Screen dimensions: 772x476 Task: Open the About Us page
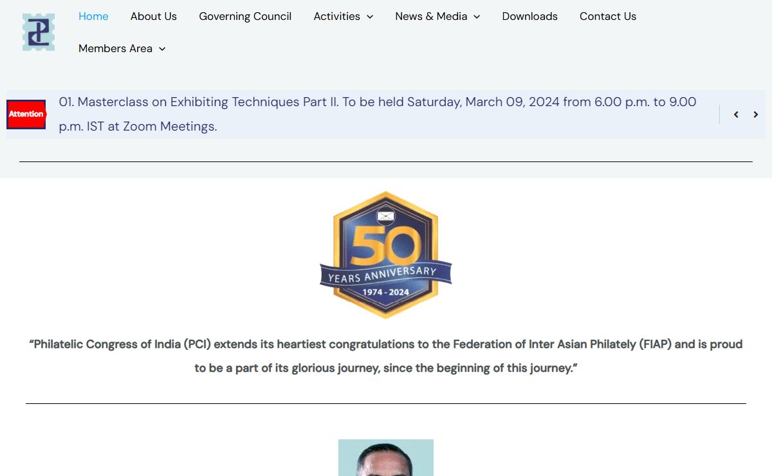(154, 16)
